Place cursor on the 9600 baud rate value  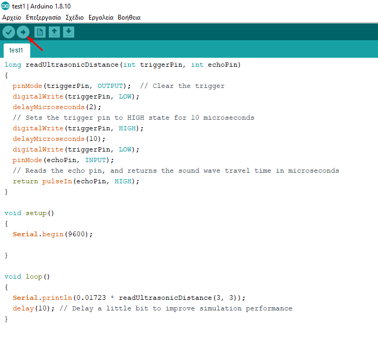(78, 234)
